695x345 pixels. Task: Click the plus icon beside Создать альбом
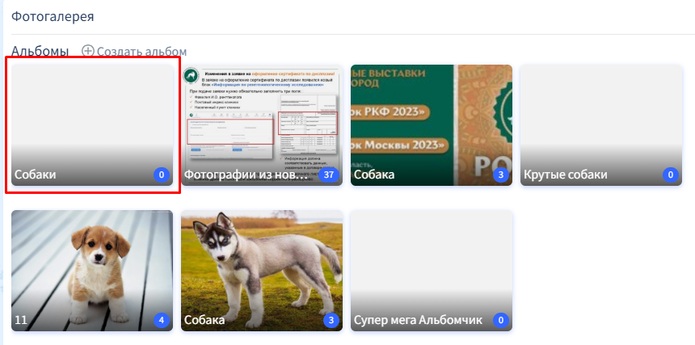pos(88,51)
